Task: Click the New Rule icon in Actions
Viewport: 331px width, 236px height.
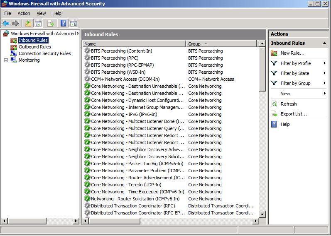Action: (274, 53)
